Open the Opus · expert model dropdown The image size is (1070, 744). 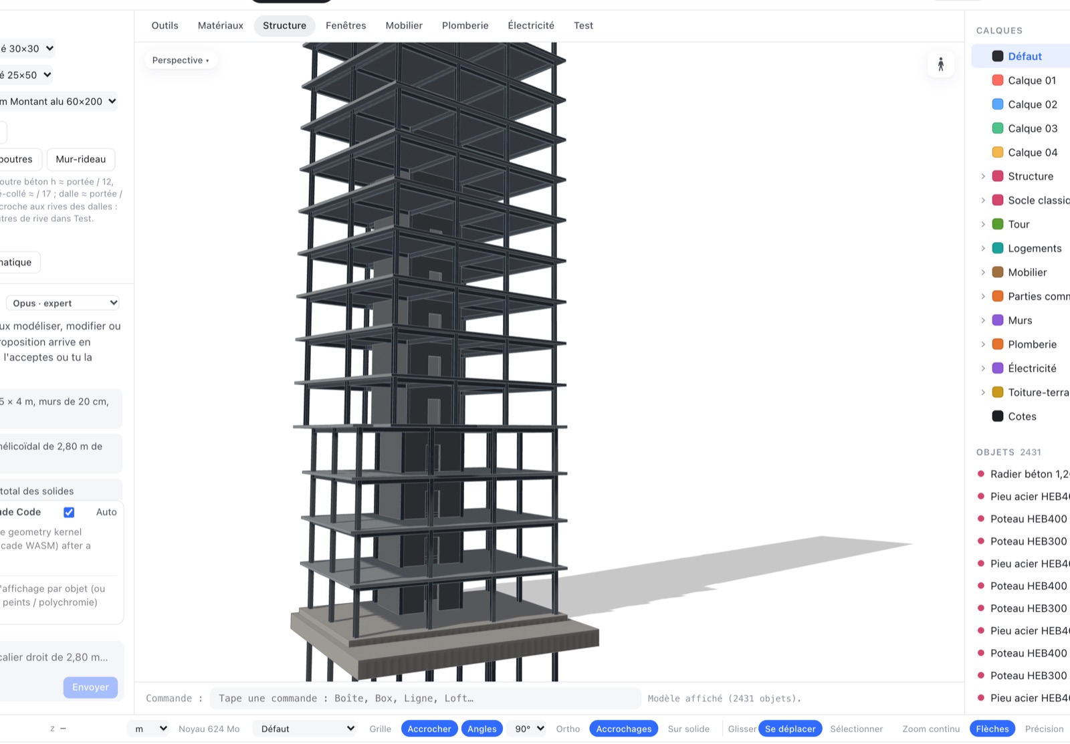pos(63,303)
